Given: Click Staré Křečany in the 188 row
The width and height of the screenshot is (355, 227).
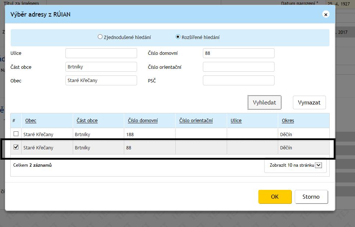Looking at the screenshot, I should click(x=38, y=135).
